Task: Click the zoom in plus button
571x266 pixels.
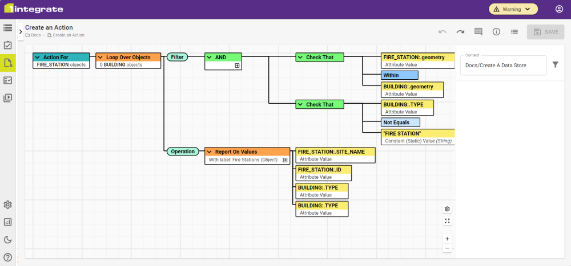Action: click(x=447, y=239)
